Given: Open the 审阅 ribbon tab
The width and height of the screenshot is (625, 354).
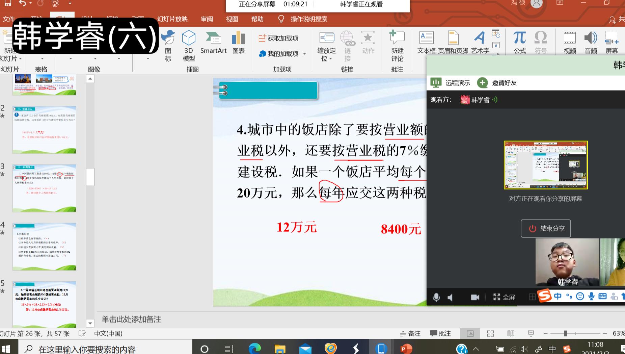Looking at the screenshot, I should (207, 19).
